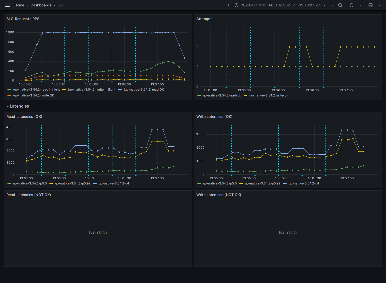Click 13:05:30 axis label in RPS chart
386x283 pixels.
click(x=59, y=84)
